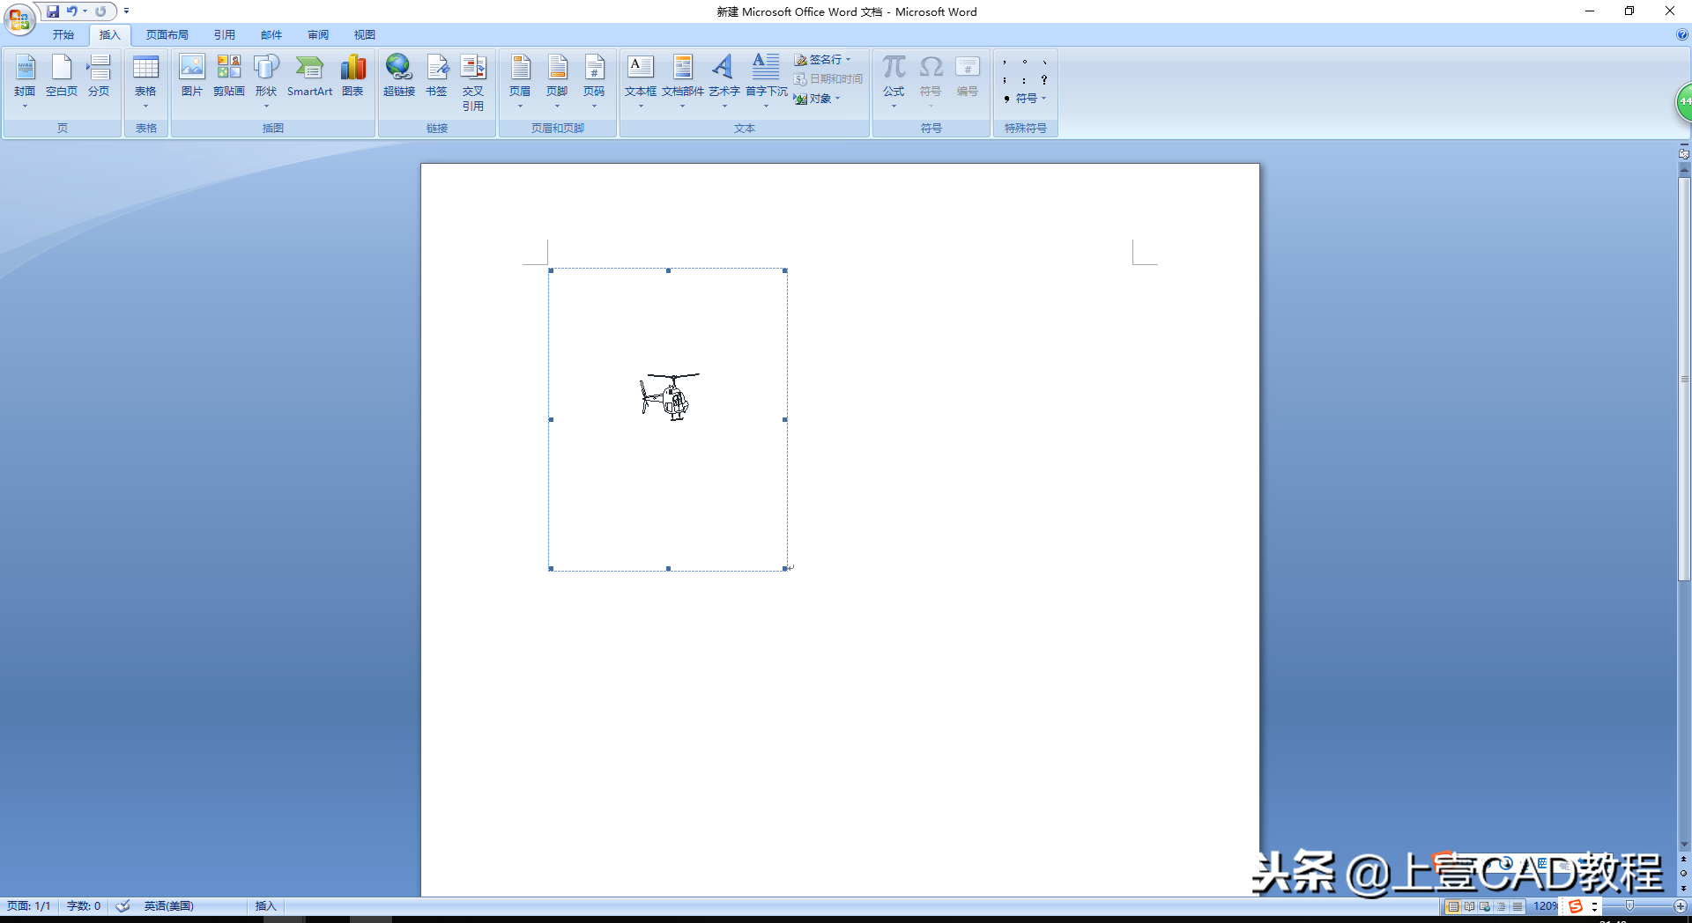Open the 视图 tab
Viewport: 1692px width, 923px height.
[x=365, y=35]
